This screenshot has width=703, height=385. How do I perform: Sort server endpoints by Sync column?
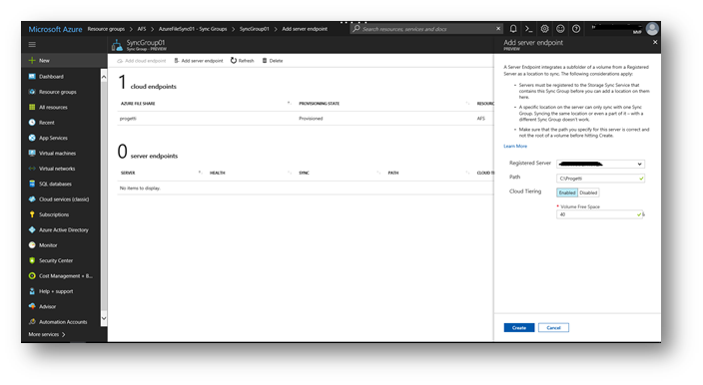tap(304, 173)
